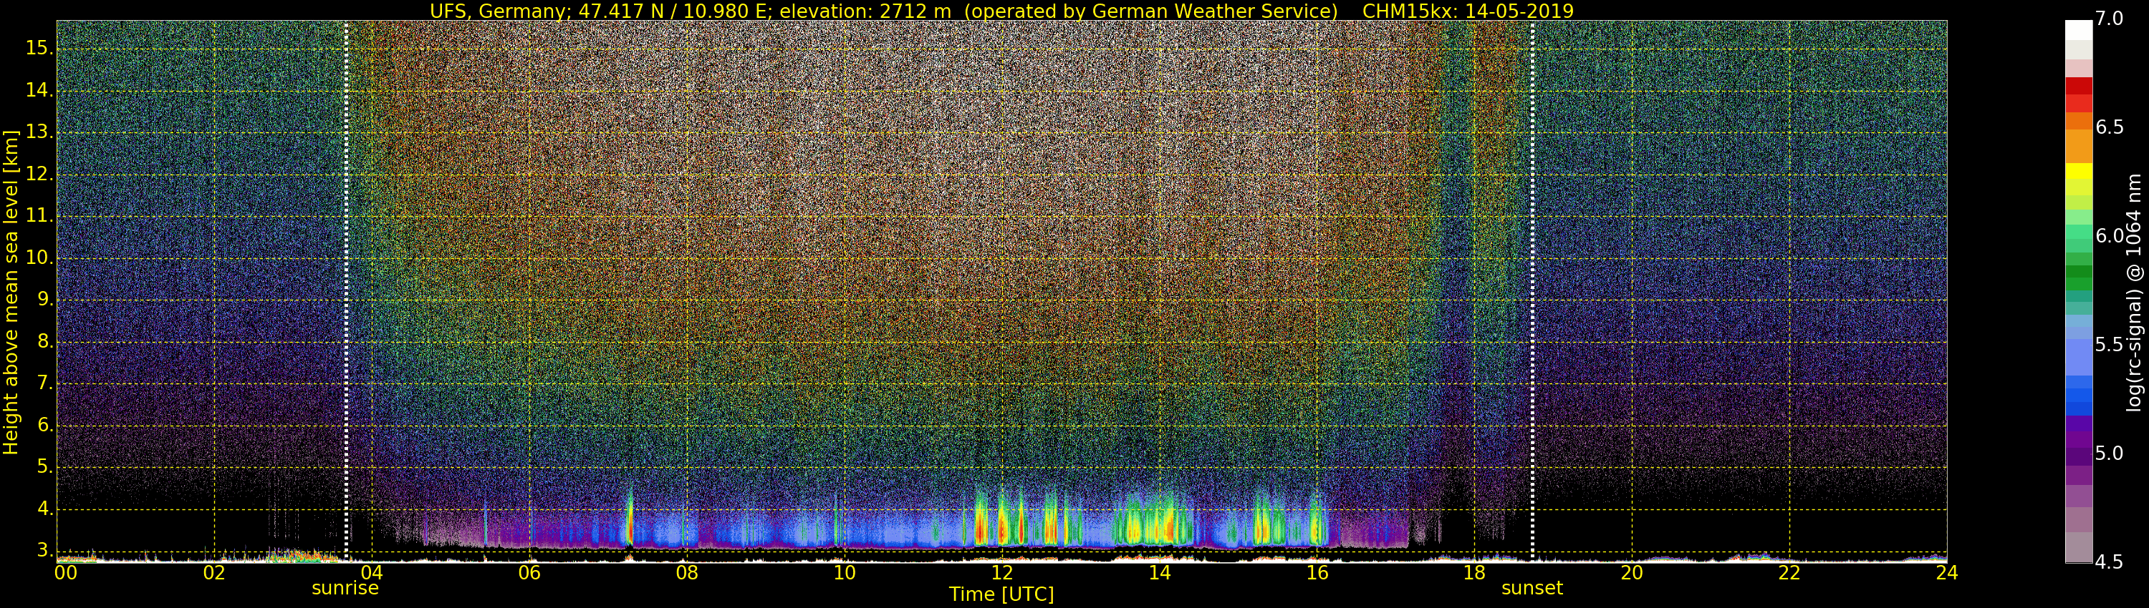The height and width of the screenshot is (608, 2149).
Task: Click the '20' time tick label
Action: (1632, 573)
